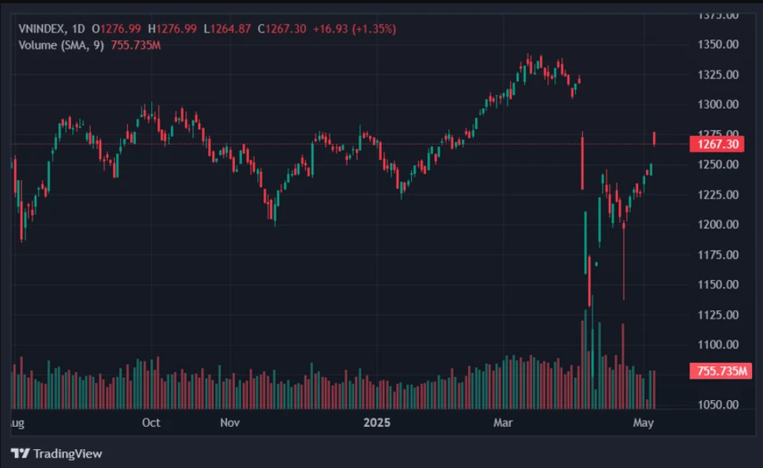Click the 1050.00 price axis label
The width and height of the screenshot is (763, 468).
pos(718,404)
